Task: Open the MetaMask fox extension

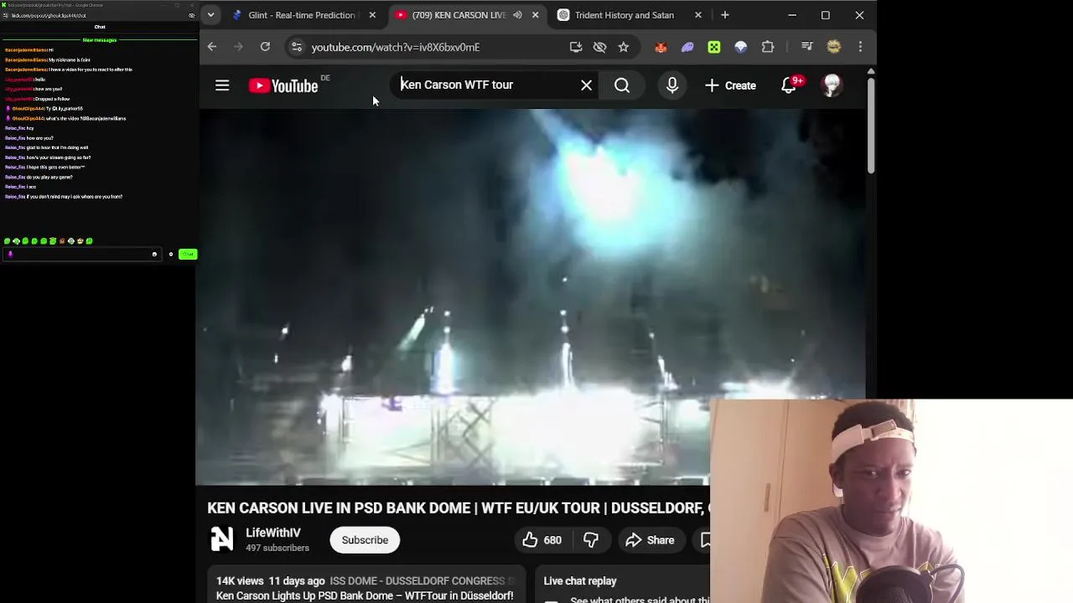Action: pyautogui.click(x=661, y=47)
